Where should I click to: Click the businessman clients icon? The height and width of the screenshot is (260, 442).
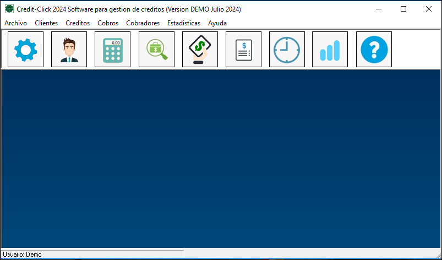tap(69, 50)
